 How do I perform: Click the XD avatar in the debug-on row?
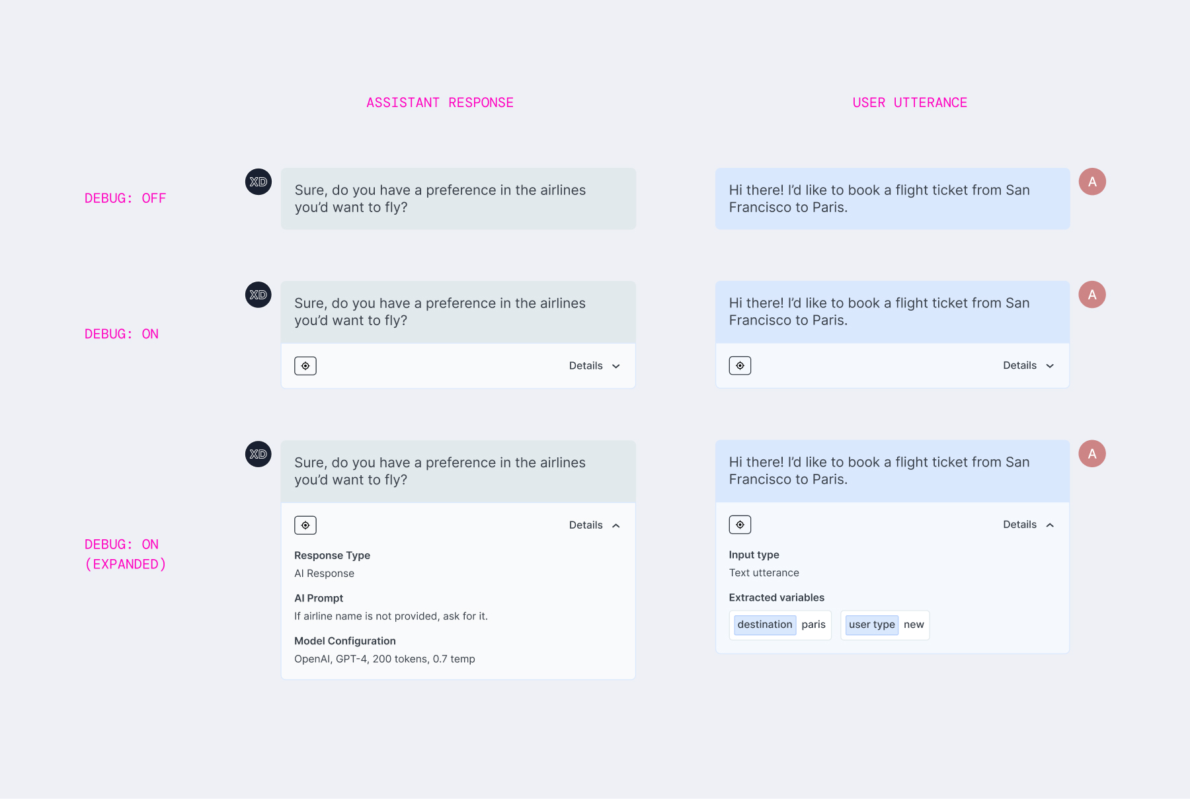click(x=258, y=295)
